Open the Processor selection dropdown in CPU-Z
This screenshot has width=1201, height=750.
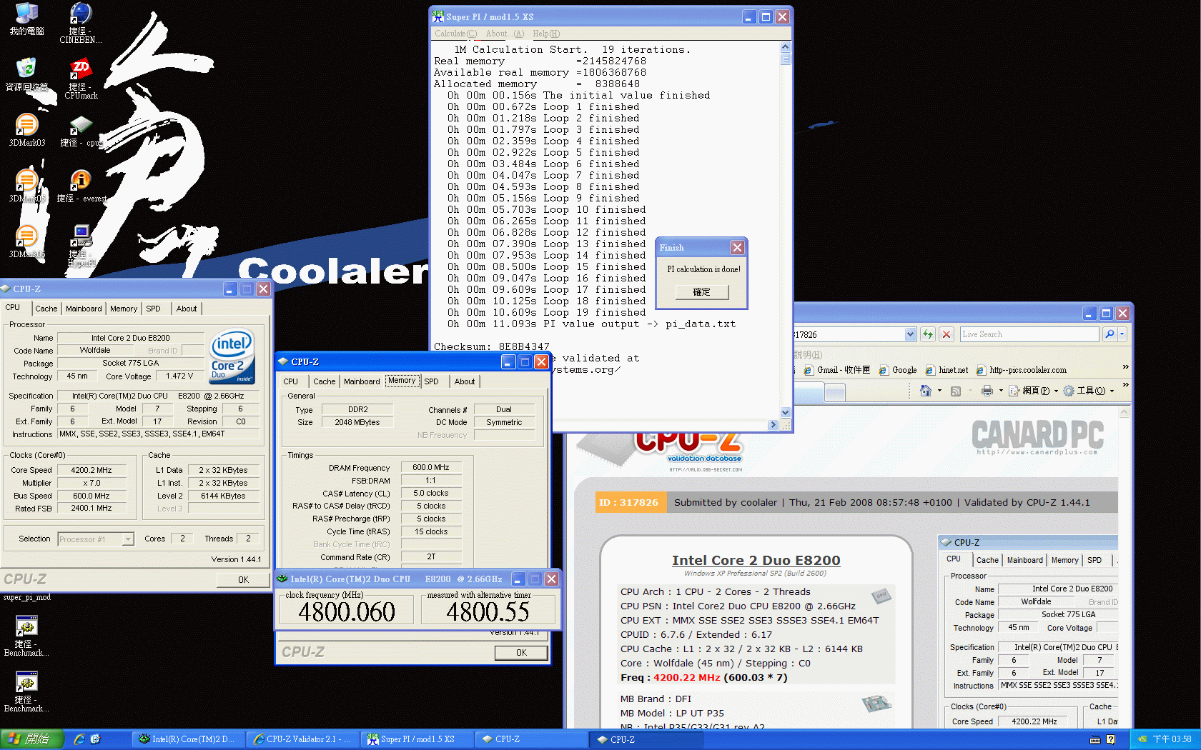[127, 539]
